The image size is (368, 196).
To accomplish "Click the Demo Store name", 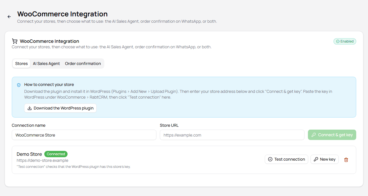I will 29,154.
